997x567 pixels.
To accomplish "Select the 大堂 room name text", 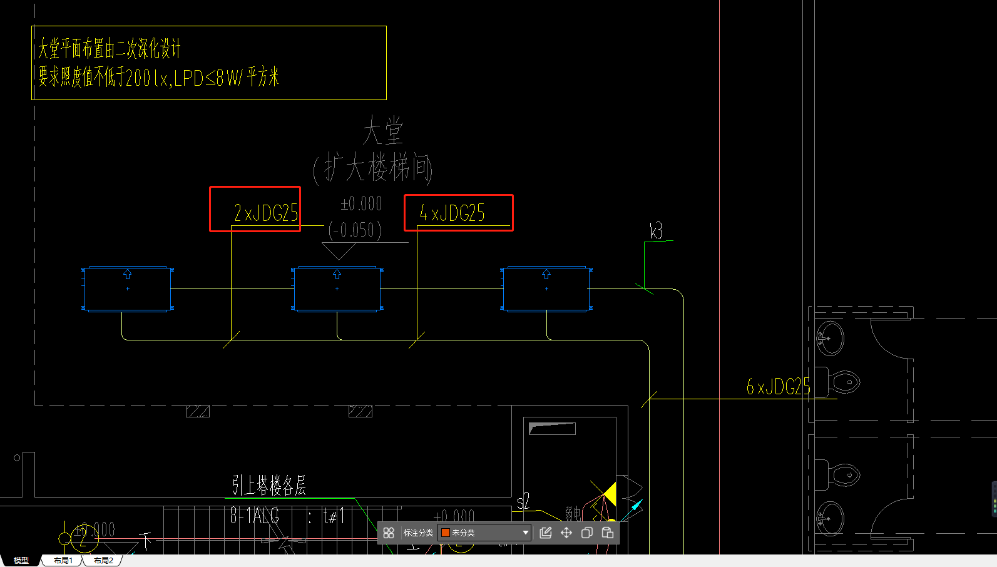I will 383,131.
